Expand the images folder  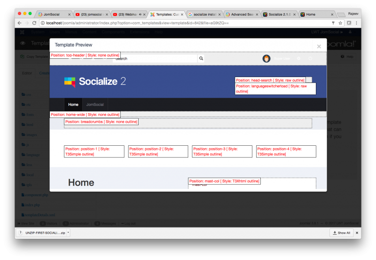pyautogui.click(x=29, y=134)
